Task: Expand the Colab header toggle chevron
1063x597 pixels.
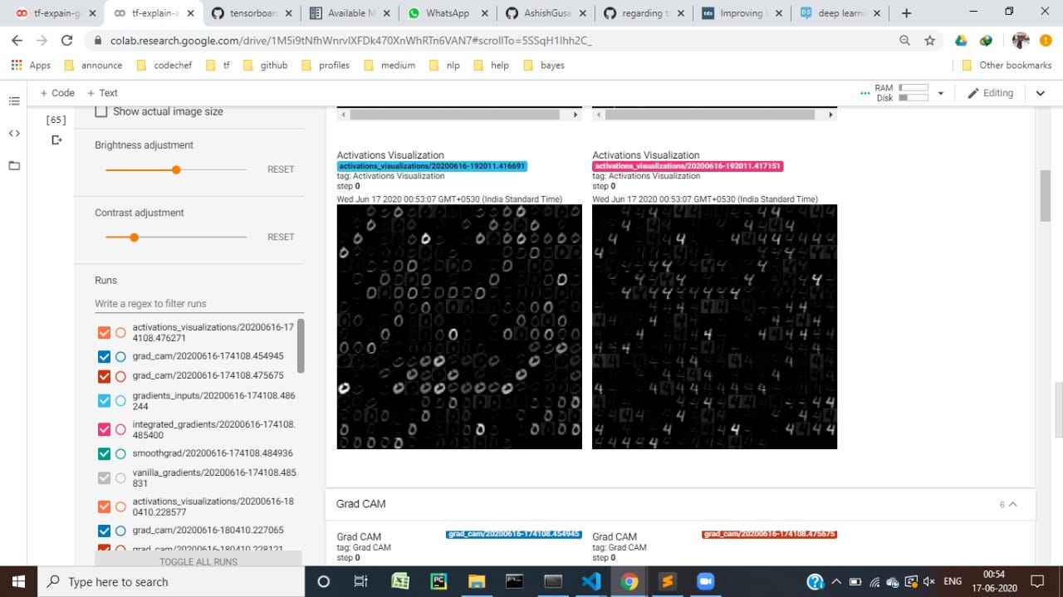Action: pyautogui.click(x=1040, y=93)
